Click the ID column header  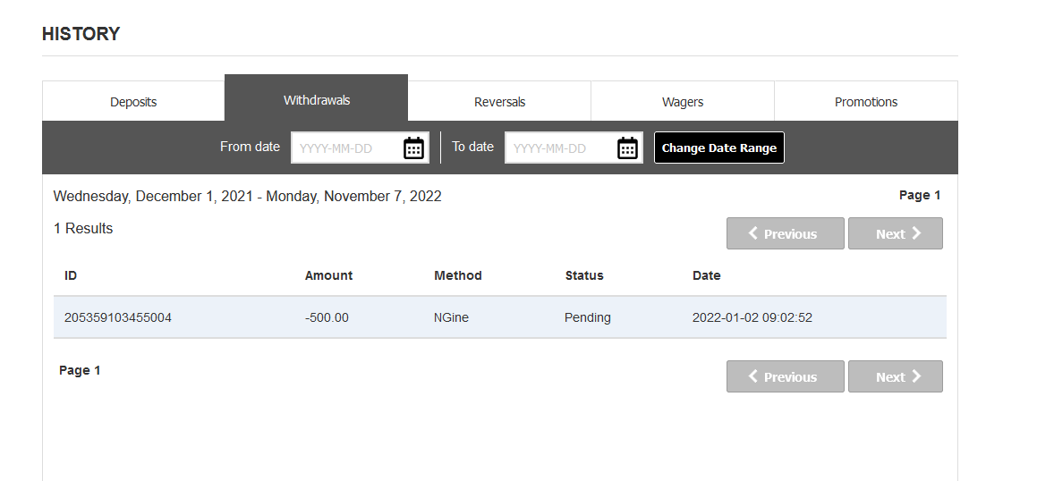71,275
